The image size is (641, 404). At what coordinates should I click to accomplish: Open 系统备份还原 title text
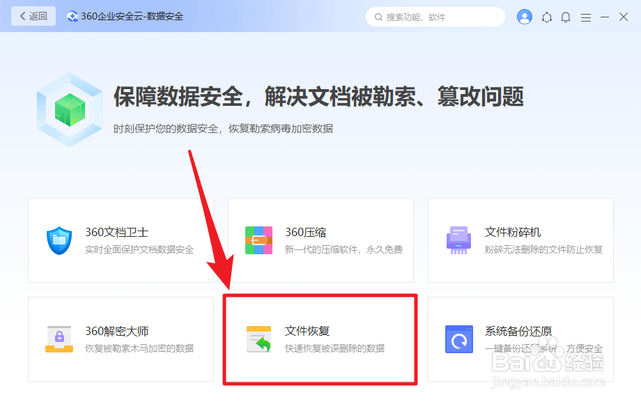pyautogui.click(x=518, y=332)
